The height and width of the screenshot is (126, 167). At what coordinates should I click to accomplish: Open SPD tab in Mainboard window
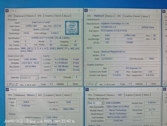click(119, 16)
